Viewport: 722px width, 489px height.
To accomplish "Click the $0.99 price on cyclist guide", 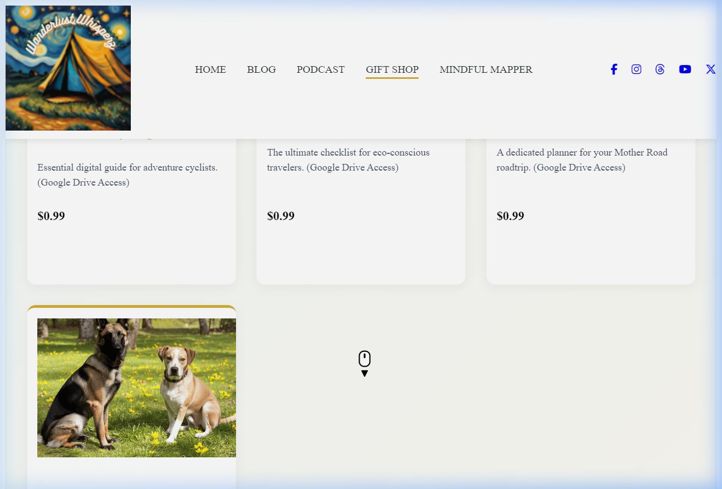I will coord(51,216).
